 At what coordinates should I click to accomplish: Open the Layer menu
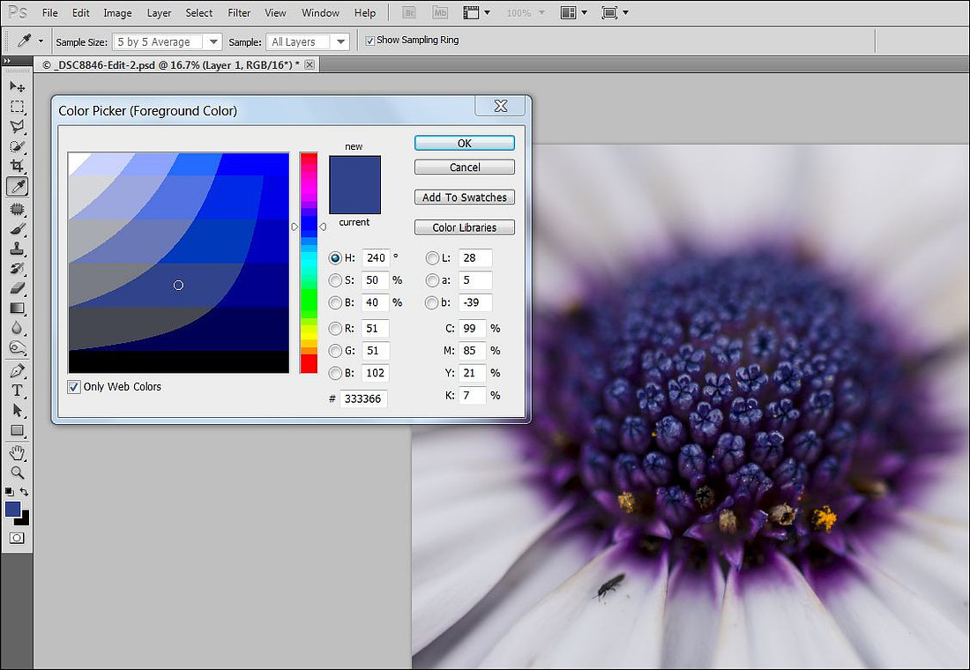click(x=159, y=13)
